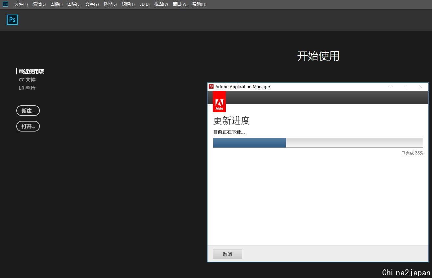Click the Photoshop icon in title bar
The width and height of the screenshot is (432, 278).
pyautogui.click(x=5, y=4)
